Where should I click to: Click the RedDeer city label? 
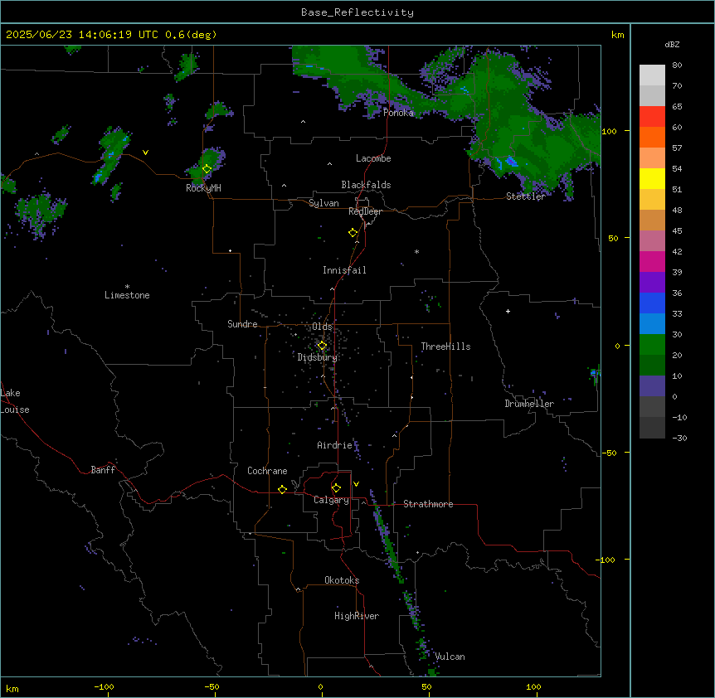pos(365,211)
